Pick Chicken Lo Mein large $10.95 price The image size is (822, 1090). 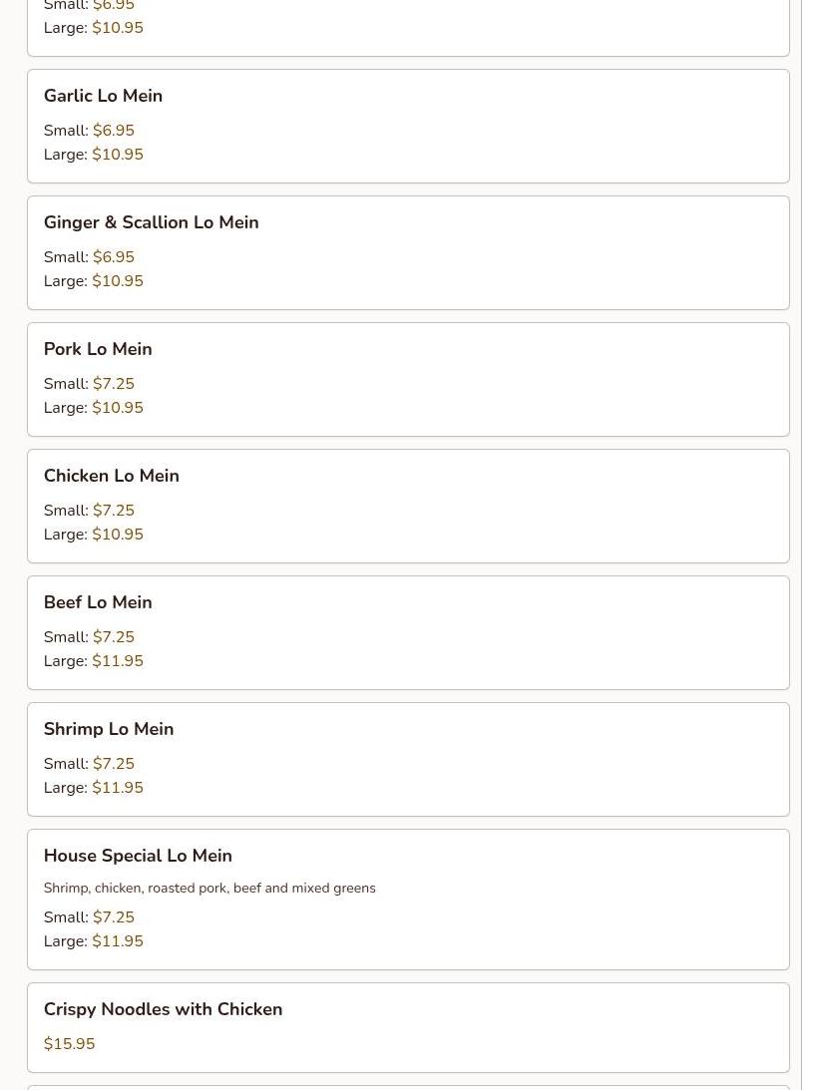point(117,535)
